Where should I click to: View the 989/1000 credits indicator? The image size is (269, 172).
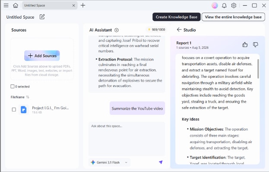coord(156,30)
